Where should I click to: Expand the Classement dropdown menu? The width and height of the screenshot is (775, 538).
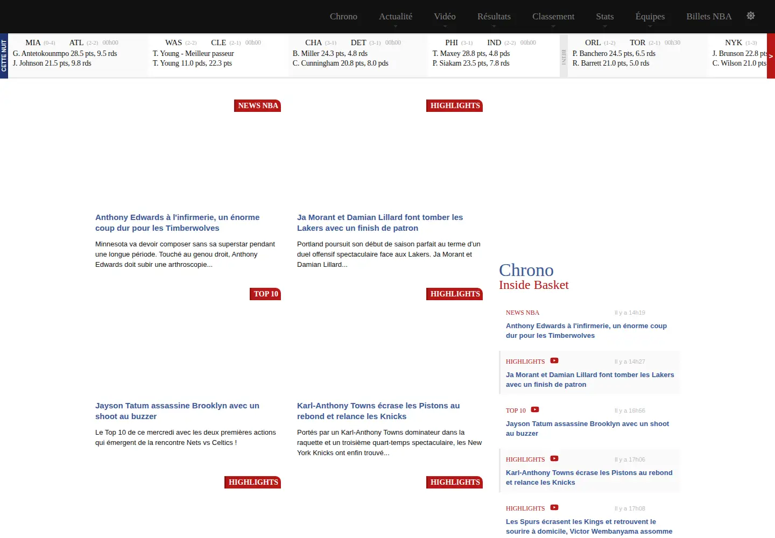(553, 17)
